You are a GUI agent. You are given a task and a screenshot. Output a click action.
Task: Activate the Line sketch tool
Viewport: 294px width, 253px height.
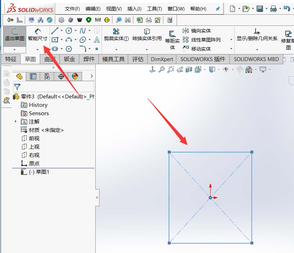tap(55, 30)
